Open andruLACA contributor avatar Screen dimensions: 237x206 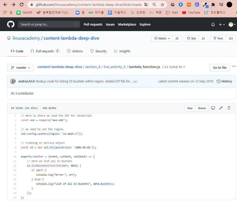click(x=13, y=81)
